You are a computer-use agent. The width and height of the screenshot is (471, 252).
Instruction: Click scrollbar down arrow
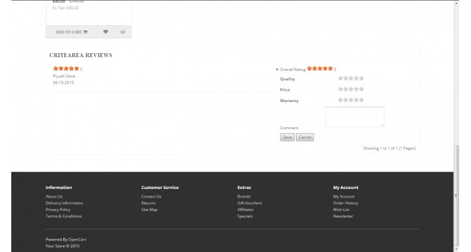tap(456, 249)
